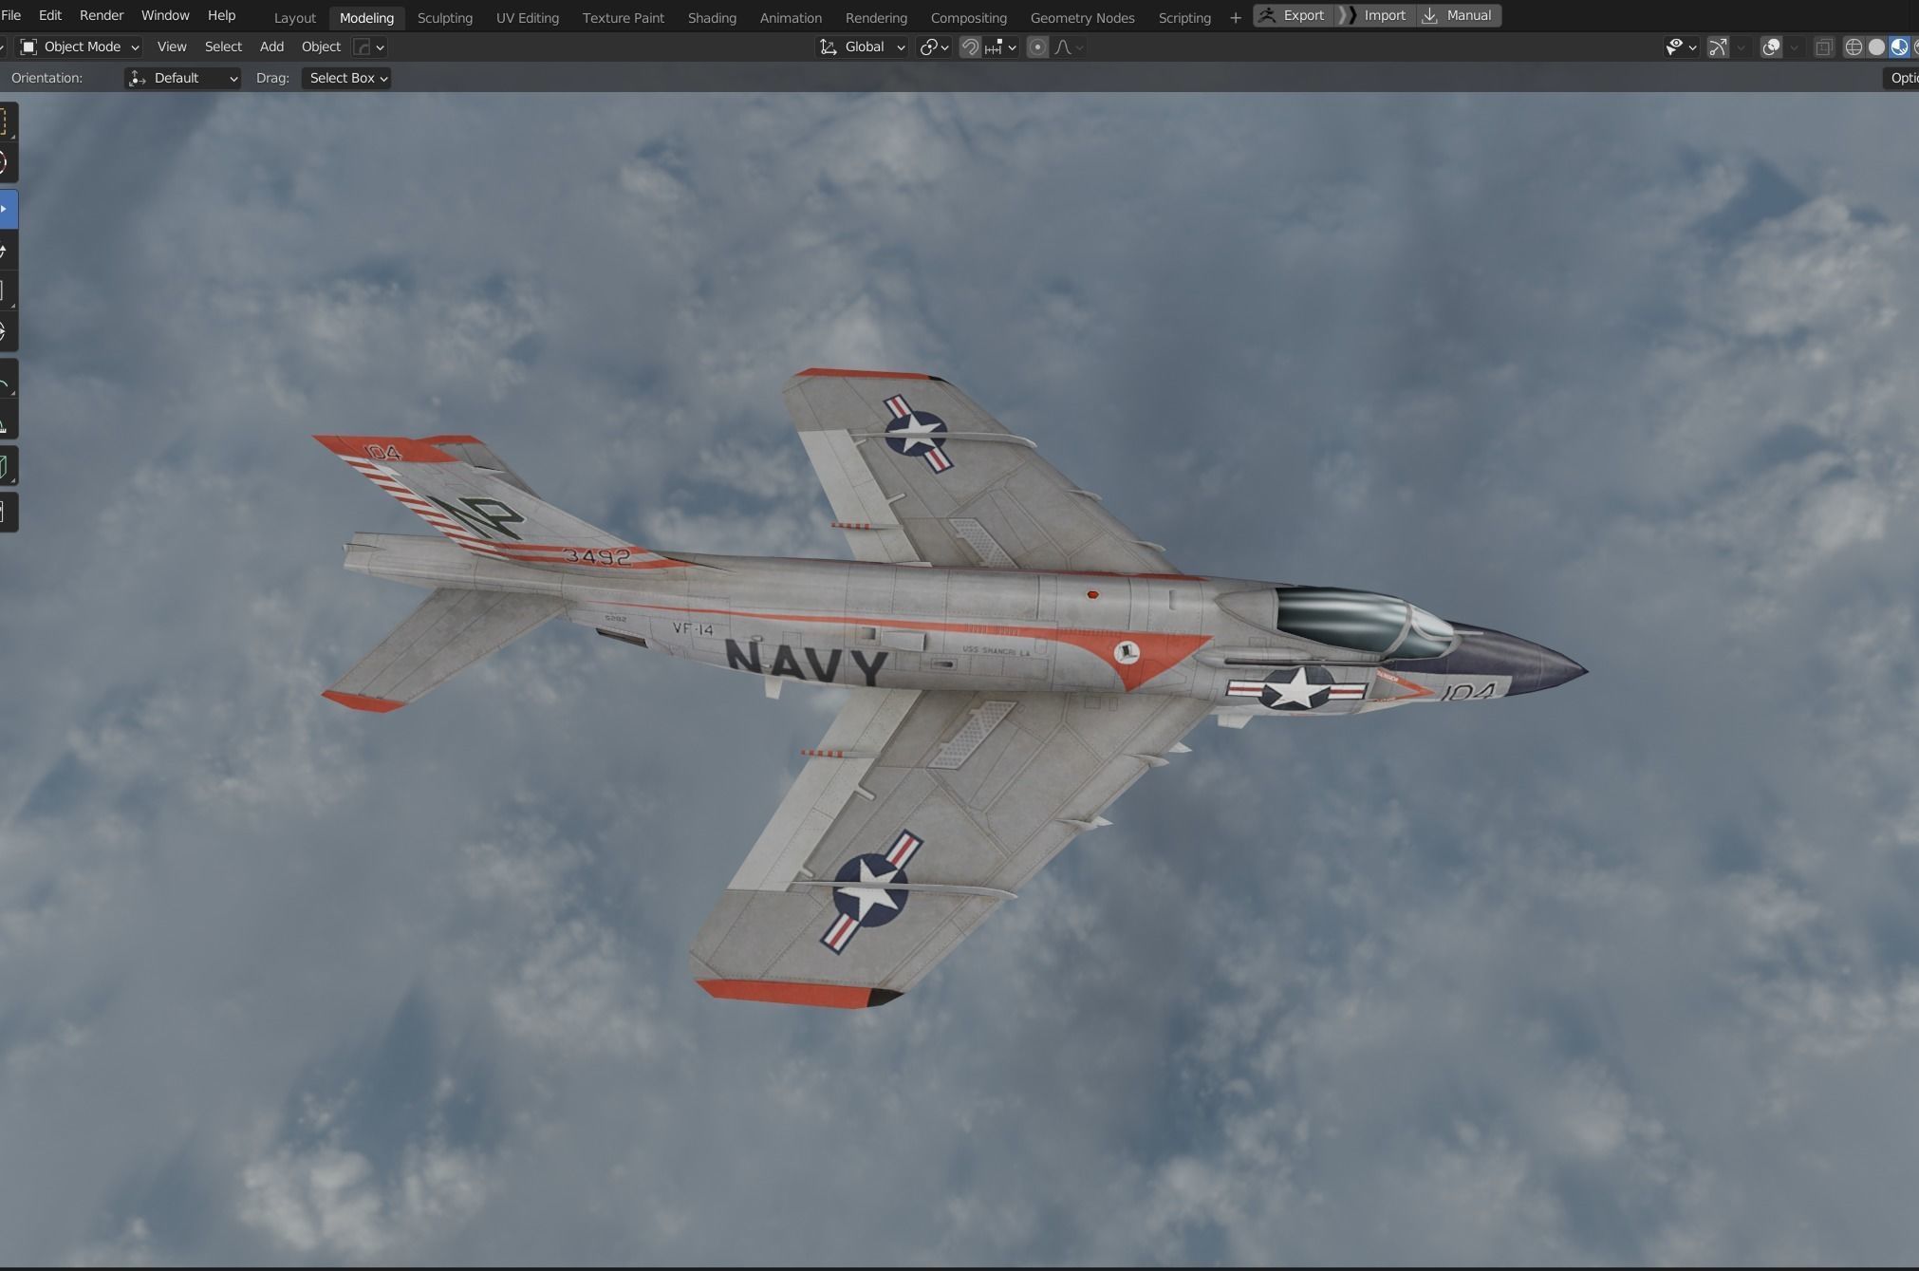Select the Annotate tool
This screenshot has width=1919, height=1271.
click(7, 379)
